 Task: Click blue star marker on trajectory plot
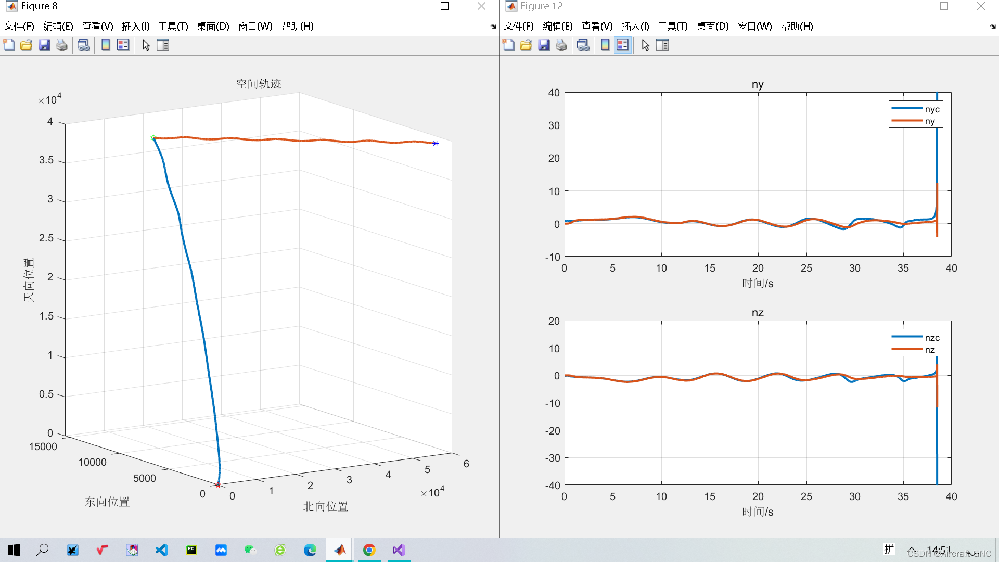pyautogui.click(x=436, y=143)
